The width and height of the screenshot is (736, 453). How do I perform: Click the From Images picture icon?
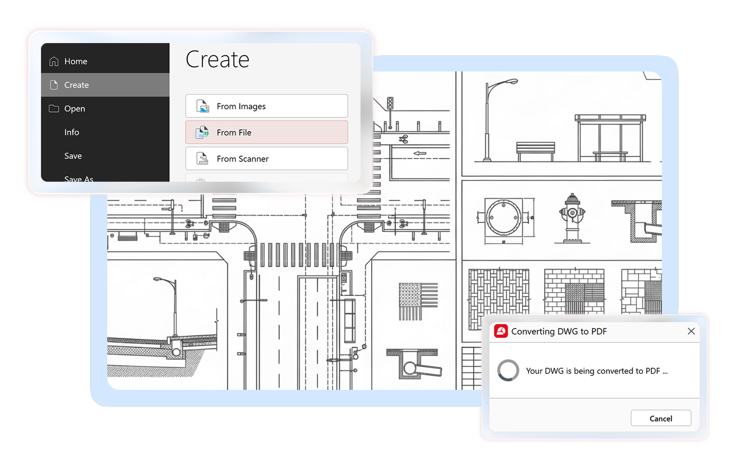[203, 106]
